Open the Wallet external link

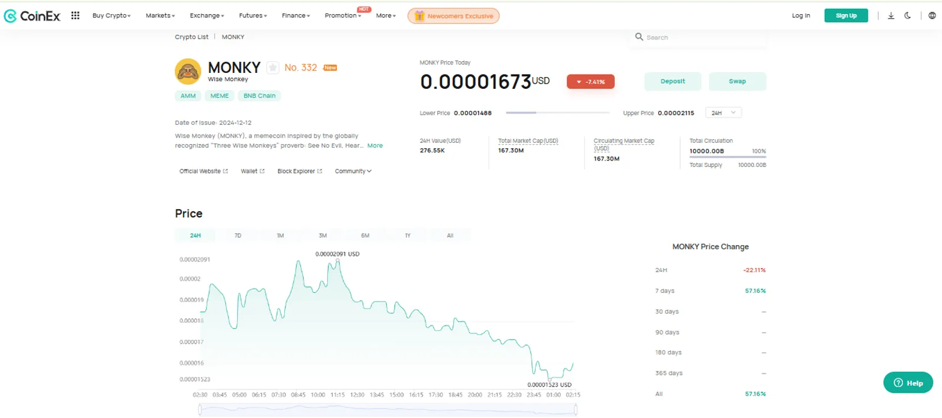click(x=253, y=171)
